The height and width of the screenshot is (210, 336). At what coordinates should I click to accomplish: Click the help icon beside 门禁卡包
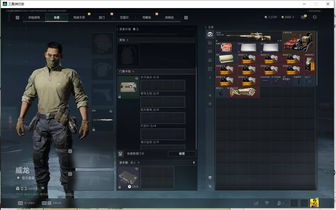(x=133, y=72)
